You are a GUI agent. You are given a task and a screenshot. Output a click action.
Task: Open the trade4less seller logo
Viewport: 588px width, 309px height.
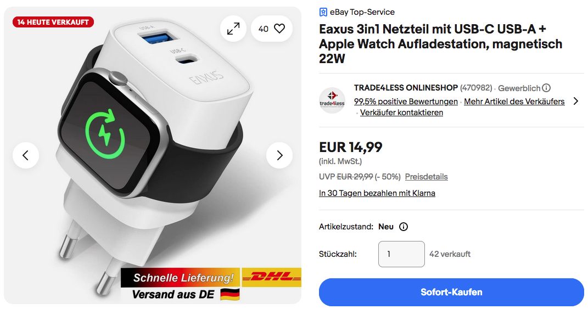pyautogui.click(x=332, y=100)
